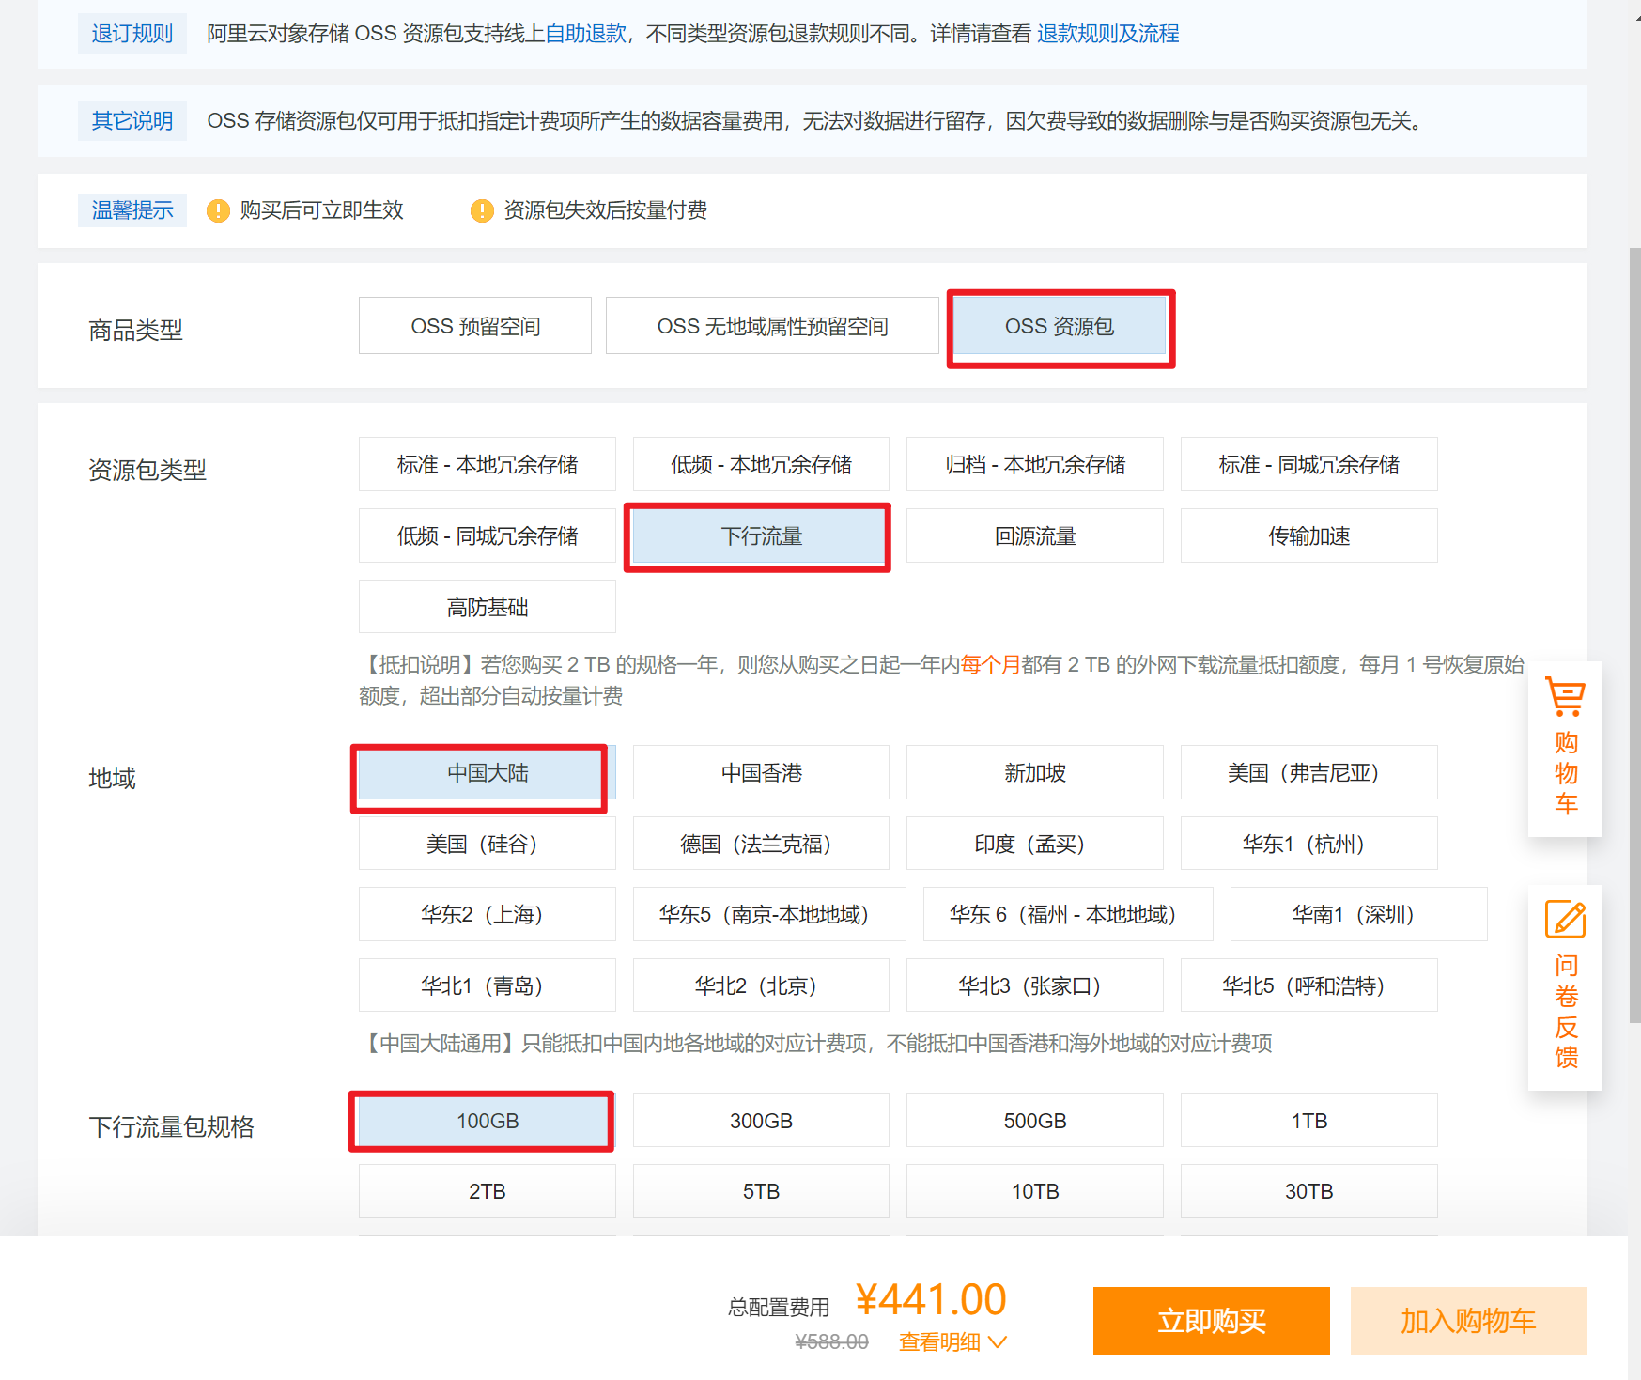Select product type OSS 资源包

tap(1060, 326)
